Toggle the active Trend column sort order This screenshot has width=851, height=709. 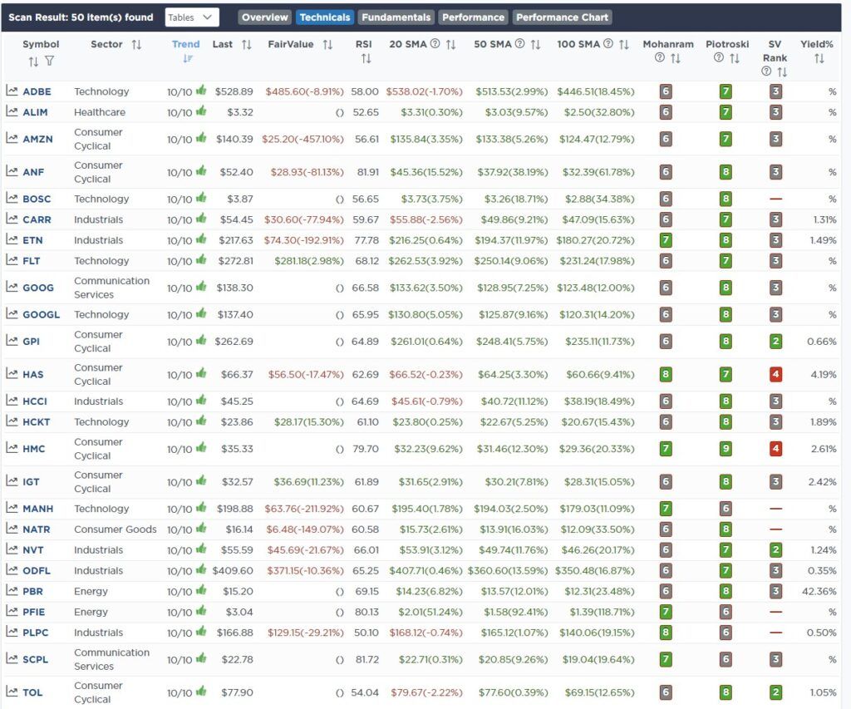pos(187,58)
